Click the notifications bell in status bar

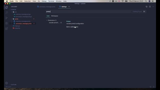click(153, 87)
